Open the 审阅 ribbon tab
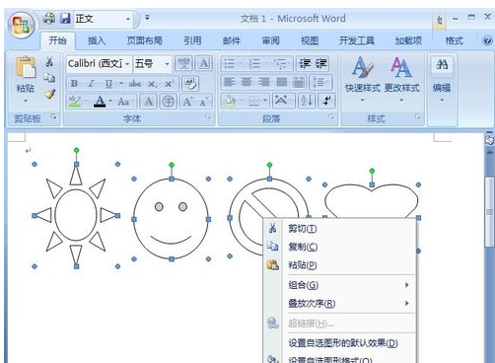 (x=270, y=40)
